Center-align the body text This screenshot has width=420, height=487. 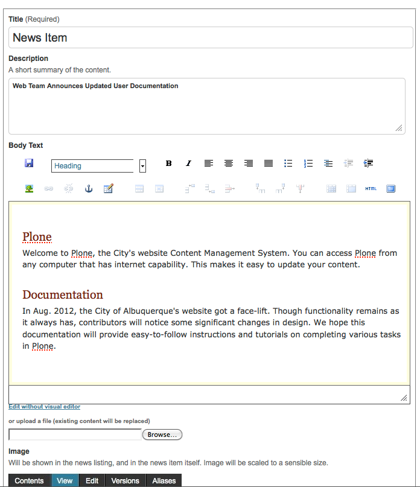229,164
